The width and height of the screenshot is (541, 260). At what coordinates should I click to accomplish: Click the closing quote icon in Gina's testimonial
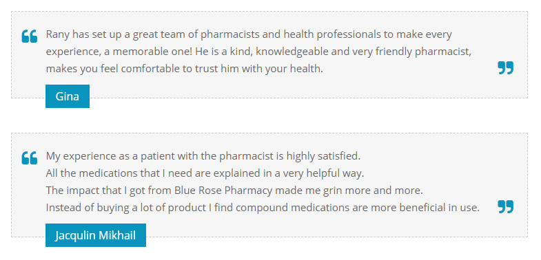[x=505, y=68]
